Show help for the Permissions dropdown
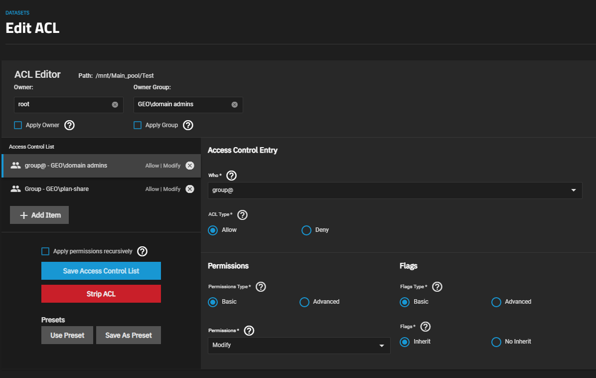This screenshot has width=596, height=378. pyautogui.click(x=249, y=331)
